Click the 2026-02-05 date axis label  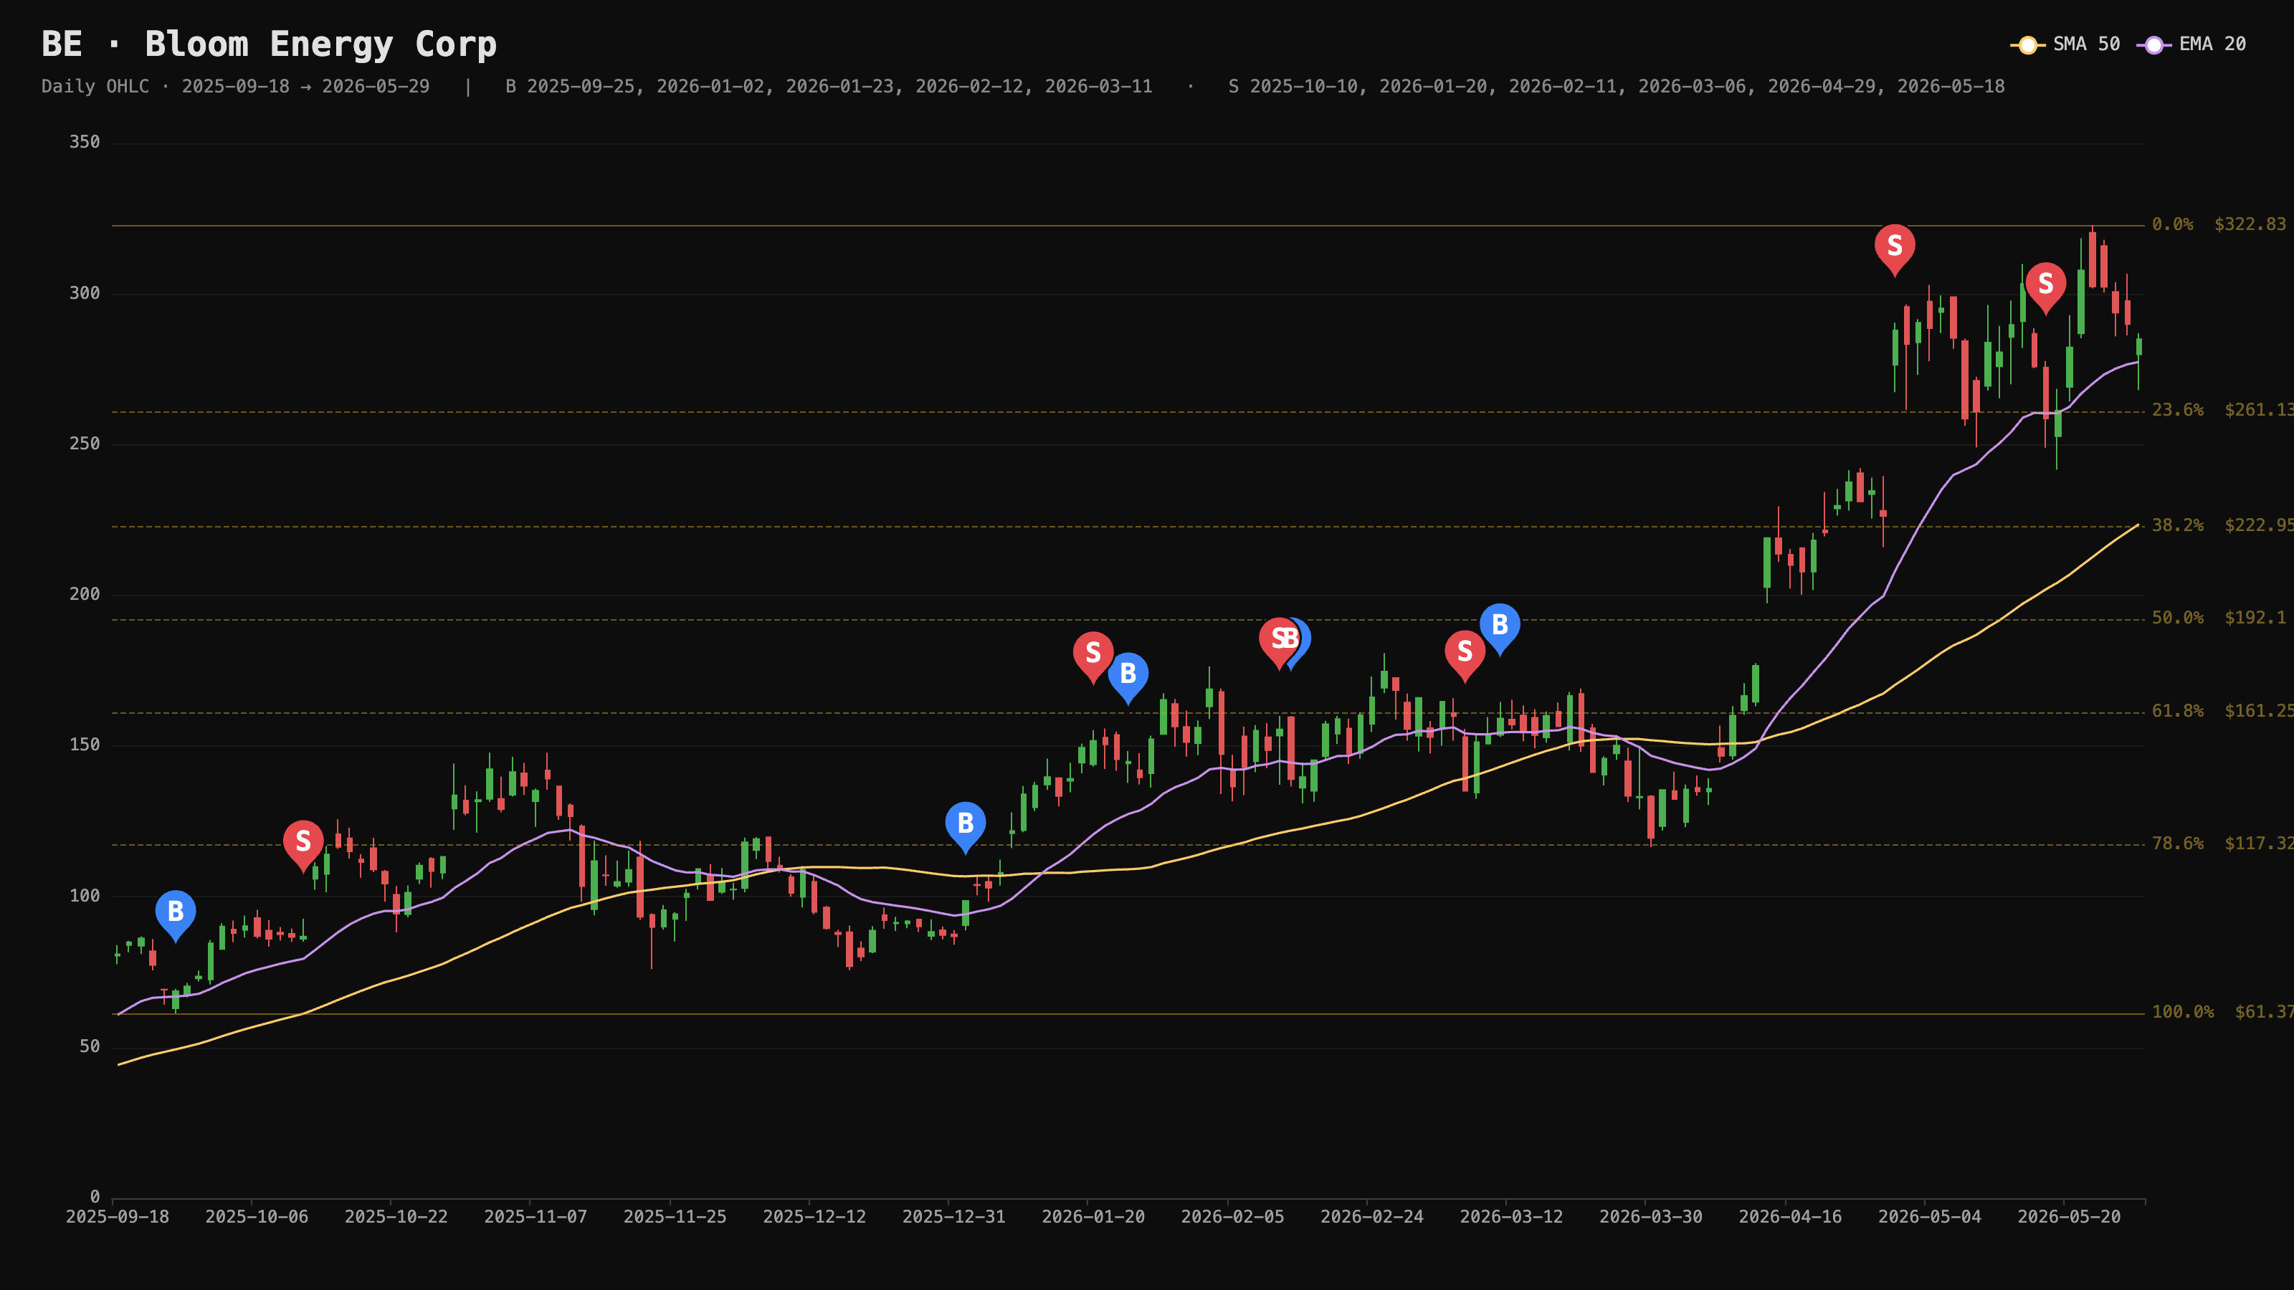click(1232, 1217)
